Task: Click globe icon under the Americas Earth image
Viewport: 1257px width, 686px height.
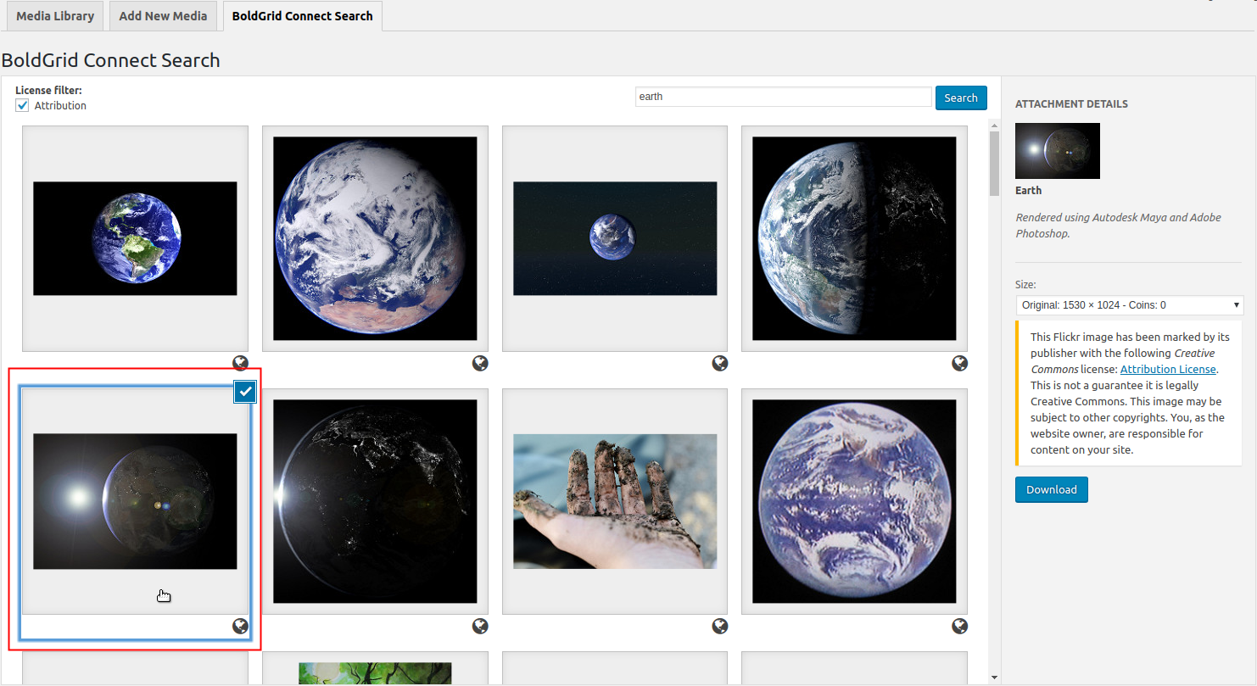Action: pos(240,364)
